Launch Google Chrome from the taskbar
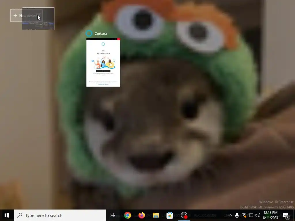Viewport: 295px width, 221px height. [127, 215]
